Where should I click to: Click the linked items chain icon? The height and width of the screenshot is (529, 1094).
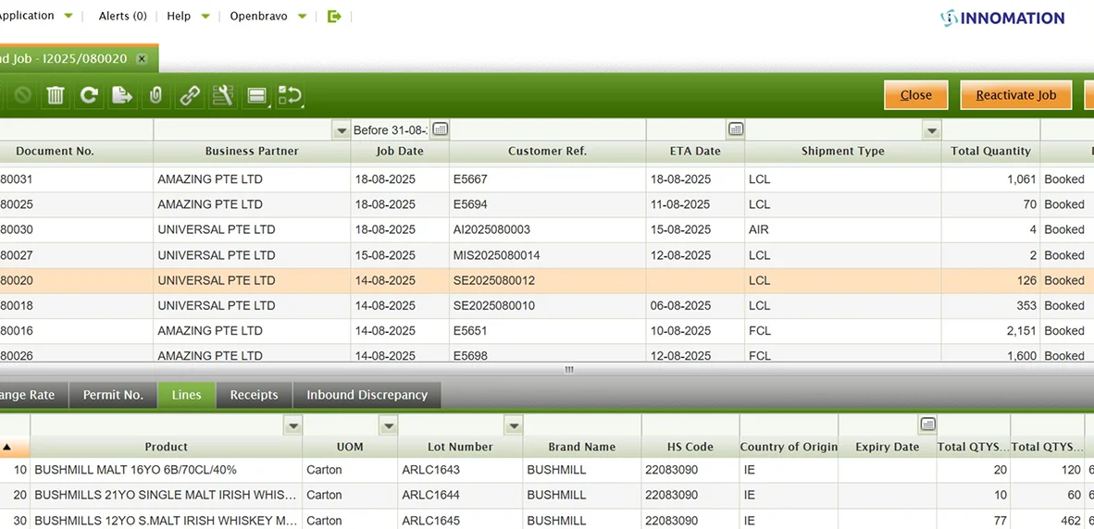[190, 95]
